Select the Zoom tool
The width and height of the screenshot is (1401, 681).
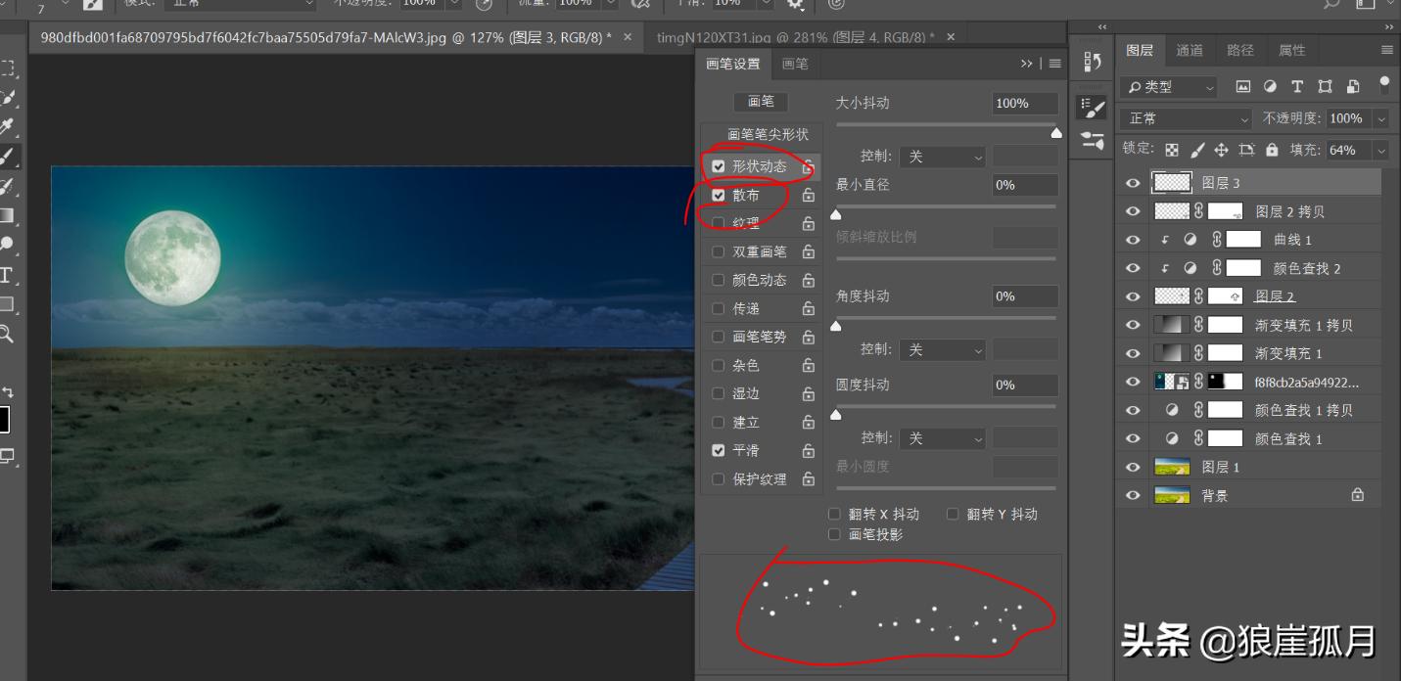tap(8, 333)
